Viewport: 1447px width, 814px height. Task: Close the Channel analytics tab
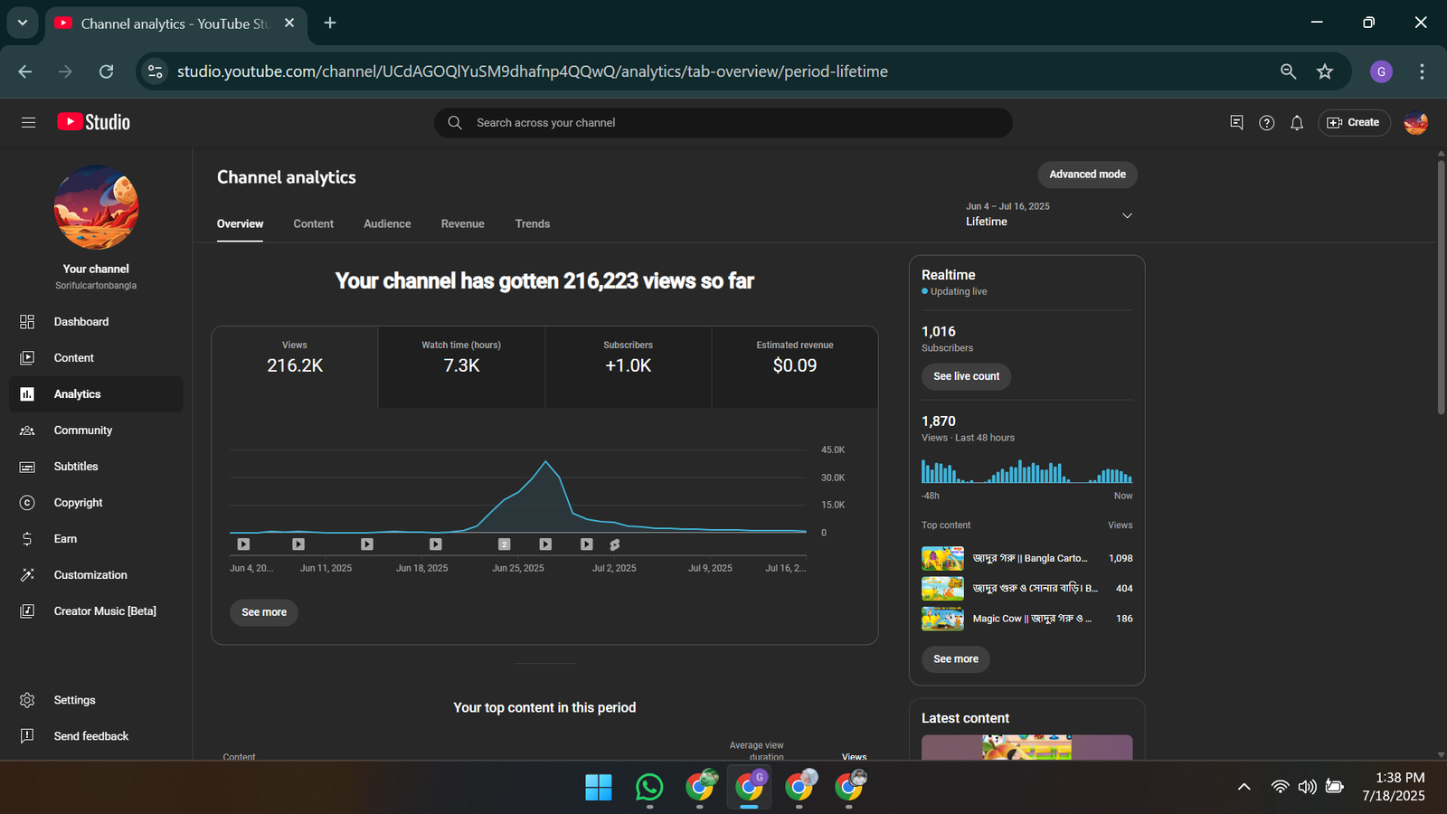click(x=289, y=23)
